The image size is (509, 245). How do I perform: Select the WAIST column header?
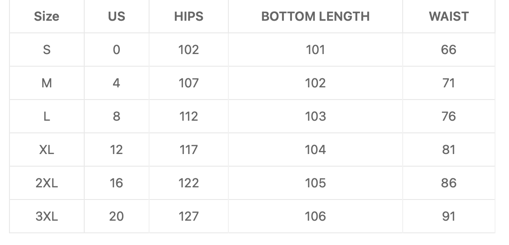click(449, 16)
